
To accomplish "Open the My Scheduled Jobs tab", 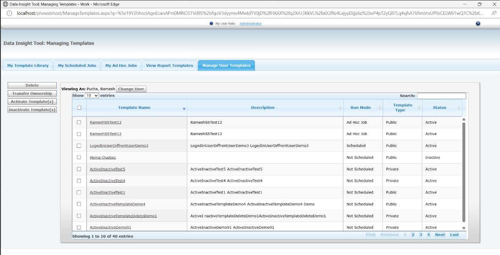I will pyautogui.click(x=77, y=65).
